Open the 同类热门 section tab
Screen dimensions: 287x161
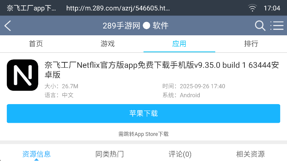click(x=110, y=154)
